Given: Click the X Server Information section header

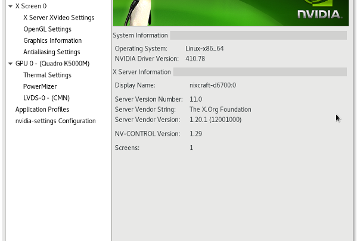Looking at the screenshot, I should pyautogui.click(x=142, y=72).
